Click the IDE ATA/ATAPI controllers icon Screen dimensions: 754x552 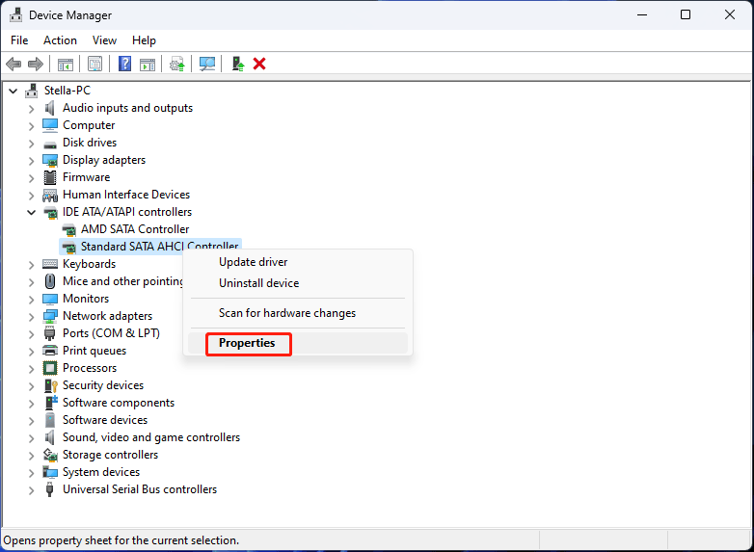50,212
